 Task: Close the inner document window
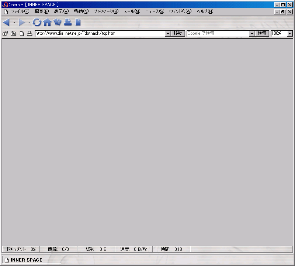(290, 12)
